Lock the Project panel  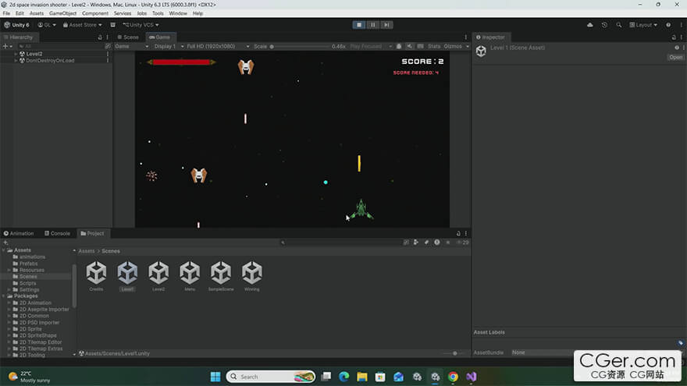point(458,233)
